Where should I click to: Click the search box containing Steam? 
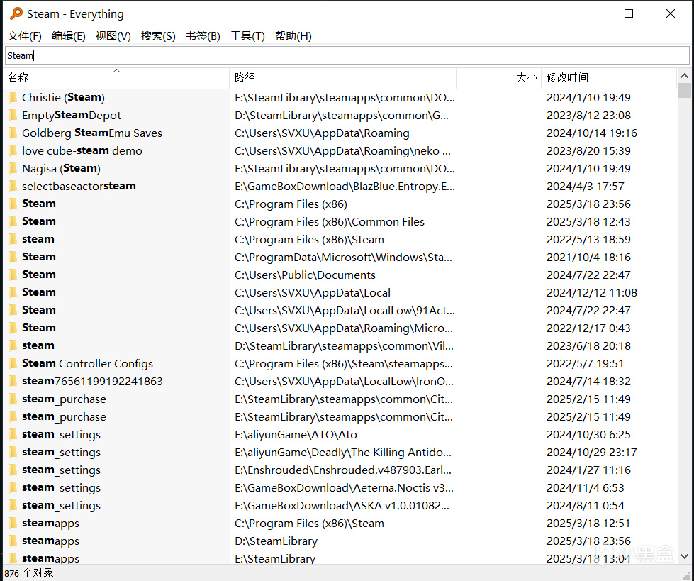347,55
